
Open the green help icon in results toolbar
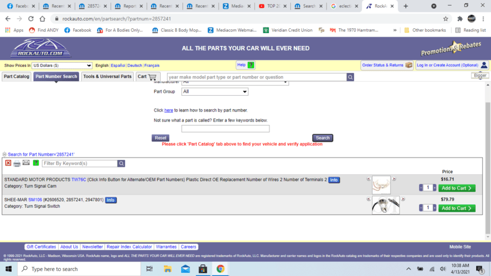(36, 163)
